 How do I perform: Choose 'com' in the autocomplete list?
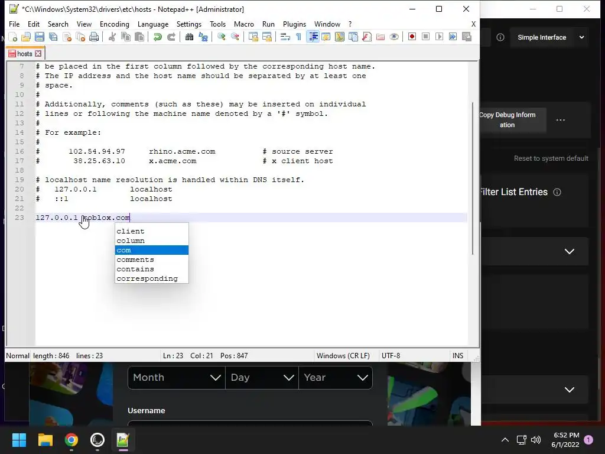tap(152, 250)
